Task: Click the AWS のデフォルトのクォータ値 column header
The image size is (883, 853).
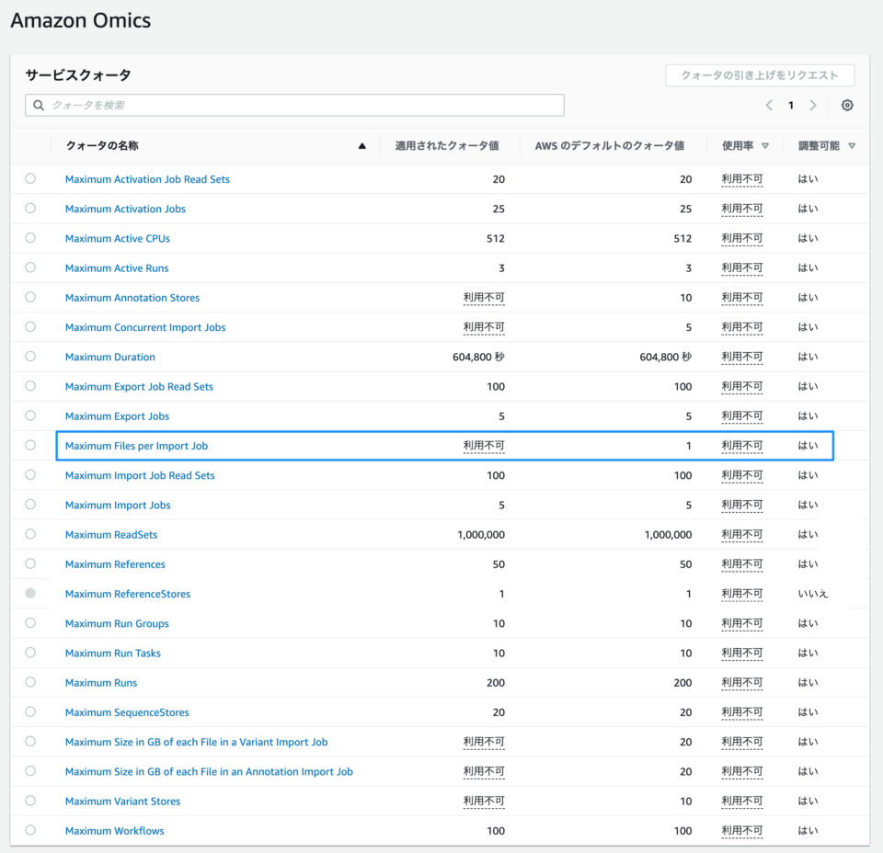Action: tap(609, 146)
